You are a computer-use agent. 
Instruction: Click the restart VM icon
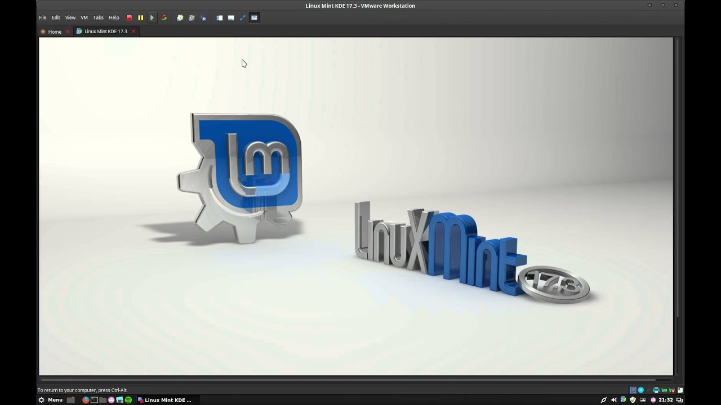[x=164, y=17]
